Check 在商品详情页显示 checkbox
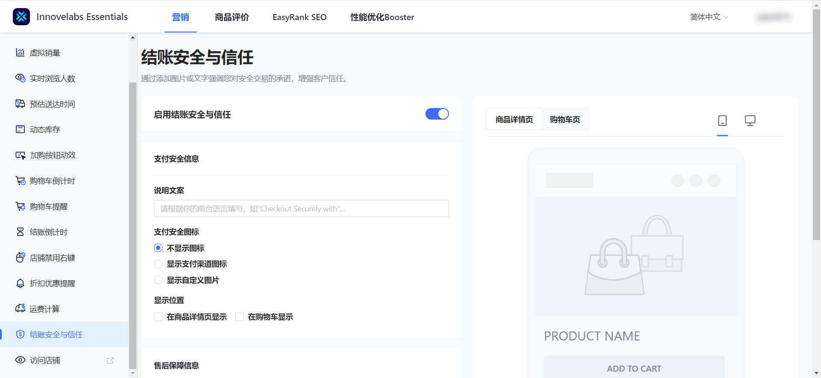This screenshot has height=378, width=821. tap(158, 317)
